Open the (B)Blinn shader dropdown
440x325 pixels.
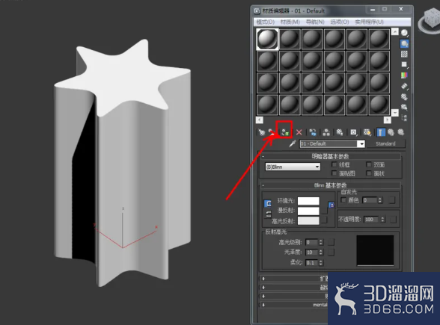coord(293,167)
